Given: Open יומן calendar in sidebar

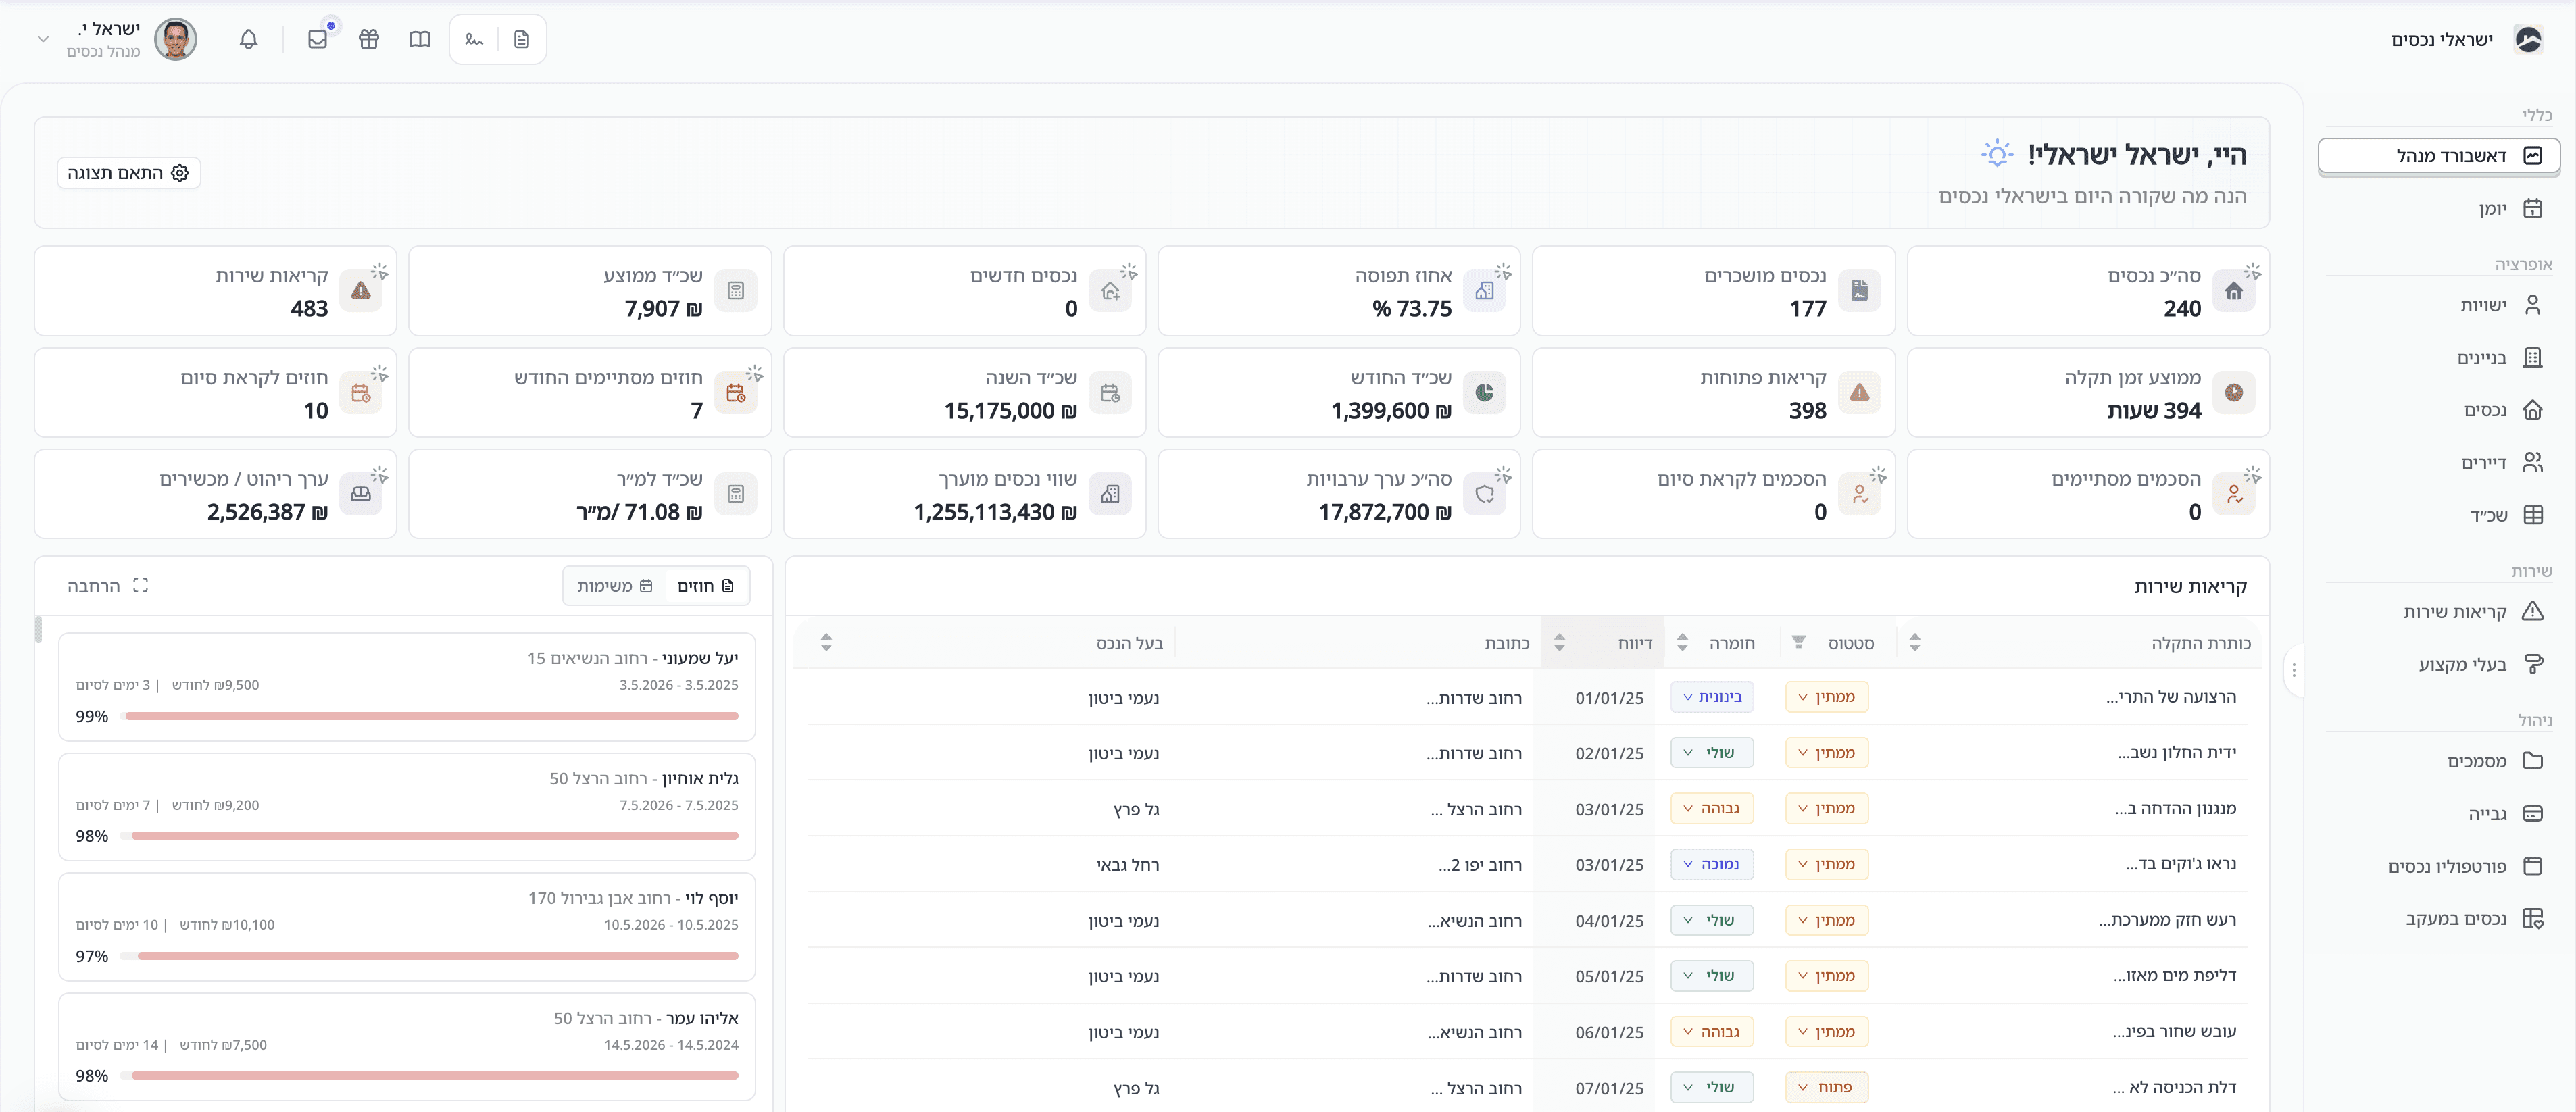Looking at the screenshot, I should pos(2439,208).
